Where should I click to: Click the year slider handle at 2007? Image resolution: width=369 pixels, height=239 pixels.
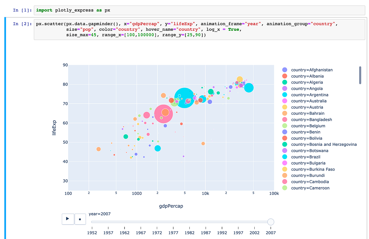271,221
